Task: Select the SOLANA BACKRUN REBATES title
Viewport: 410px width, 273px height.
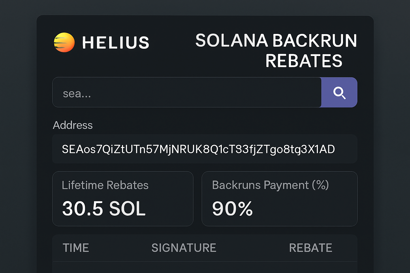Action: pyautogui.click(x=276, y=51)
